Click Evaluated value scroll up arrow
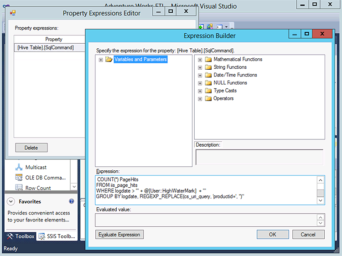Viewport: 342px width, 256px height. click(x=321, y=217)
